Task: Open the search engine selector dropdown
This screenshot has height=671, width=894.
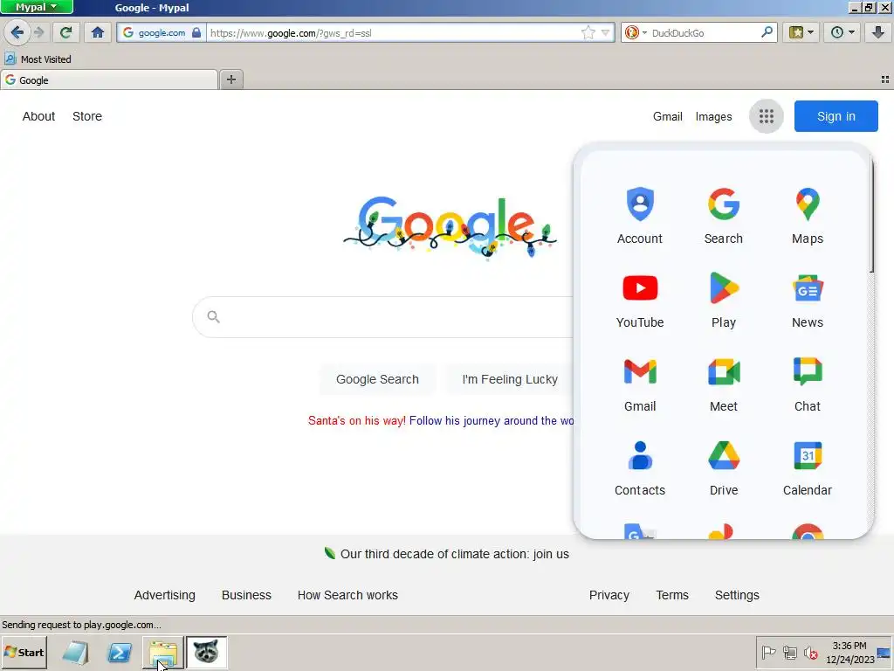Action: pyautogui.click(x=636, y=32)
